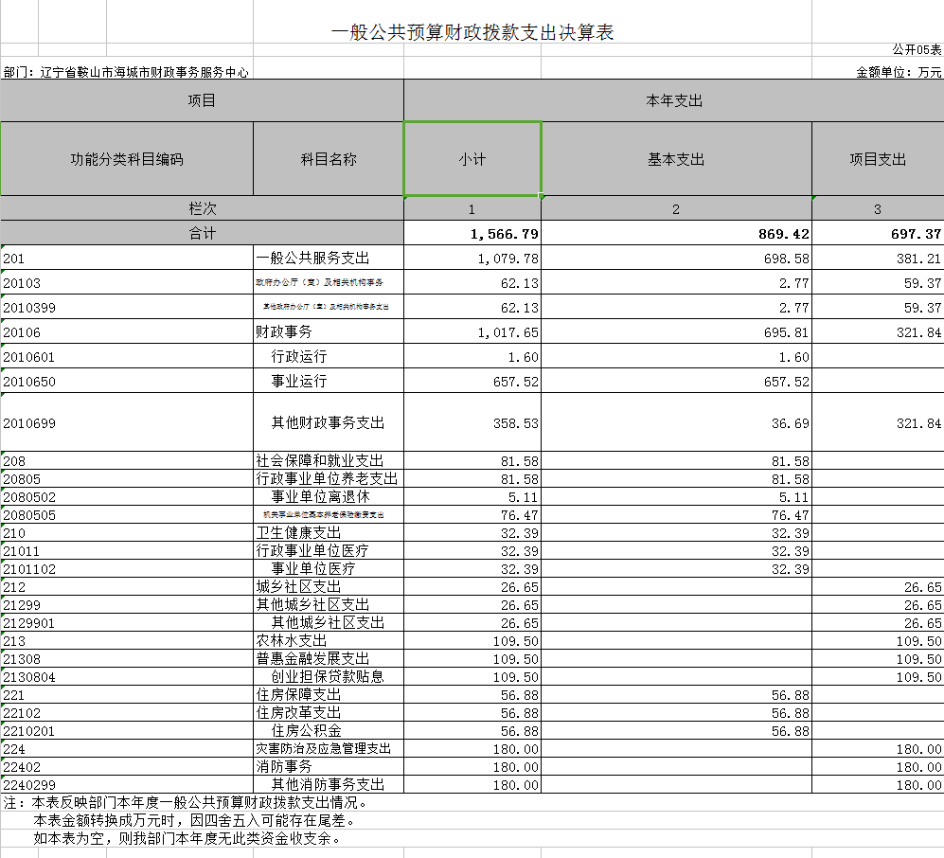Select code cell 2129901
Viewport: 944px width, 858px height.
127,623
